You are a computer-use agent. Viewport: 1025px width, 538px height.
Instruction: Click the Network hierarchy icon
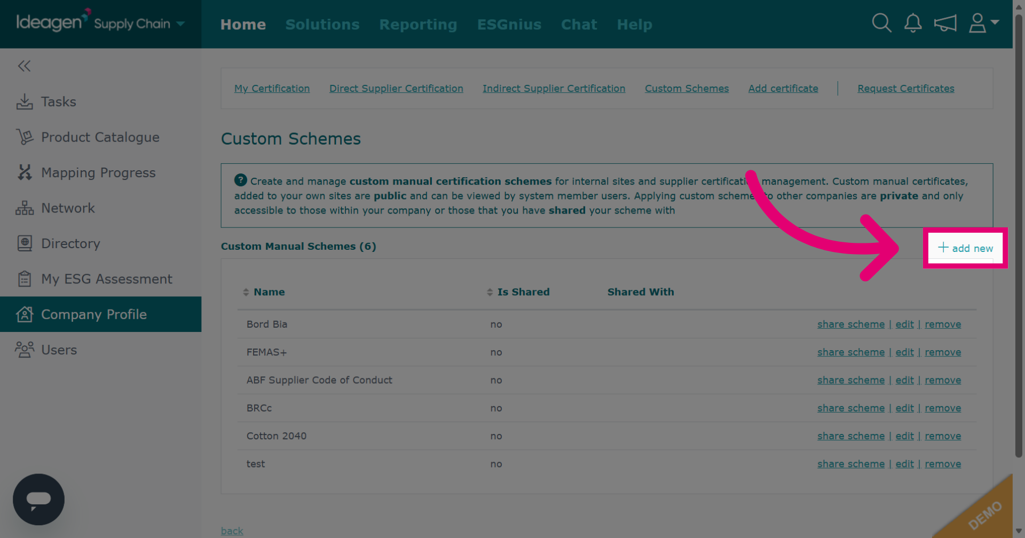point(25,208)
